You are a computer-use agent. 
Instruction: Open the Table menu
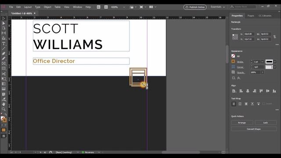[x=58, y=7]
